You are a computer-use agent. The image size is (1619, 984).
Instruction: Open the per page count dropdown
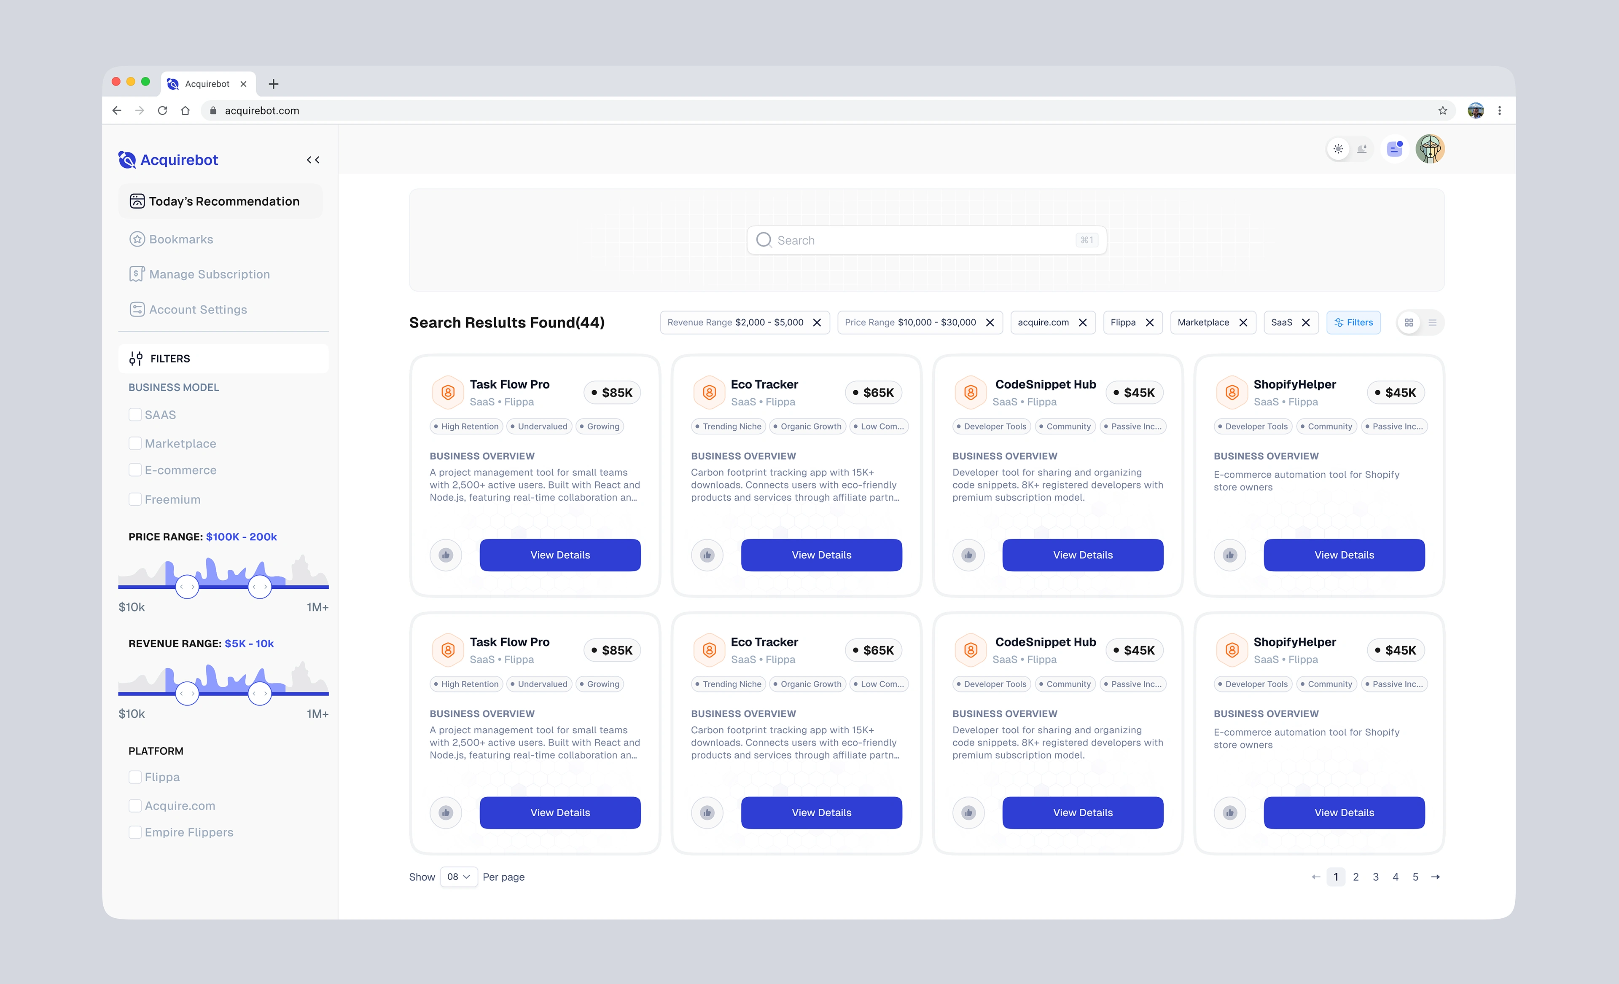[459, 877]
